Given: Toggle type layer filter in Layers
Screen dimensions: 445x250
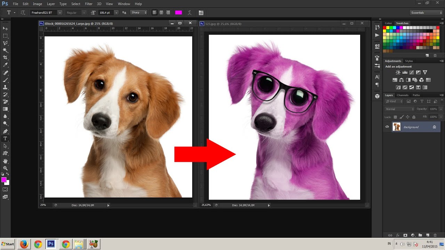Looking at the screenshot, I should coord(422,101).
